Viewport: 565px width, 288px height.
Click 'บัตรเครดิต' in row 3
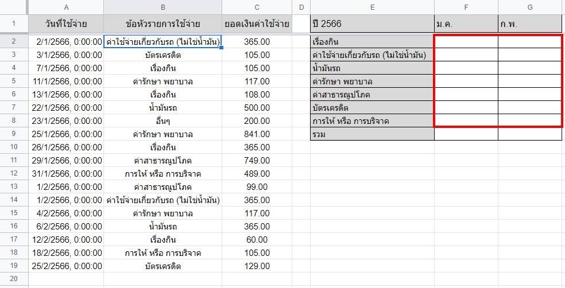click(x=163, y=55)
